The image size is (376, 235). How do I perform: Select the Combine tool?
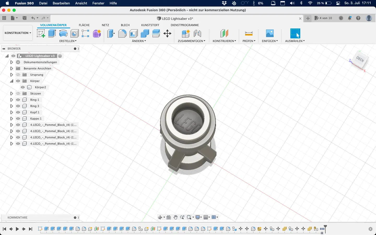(145, 33)
